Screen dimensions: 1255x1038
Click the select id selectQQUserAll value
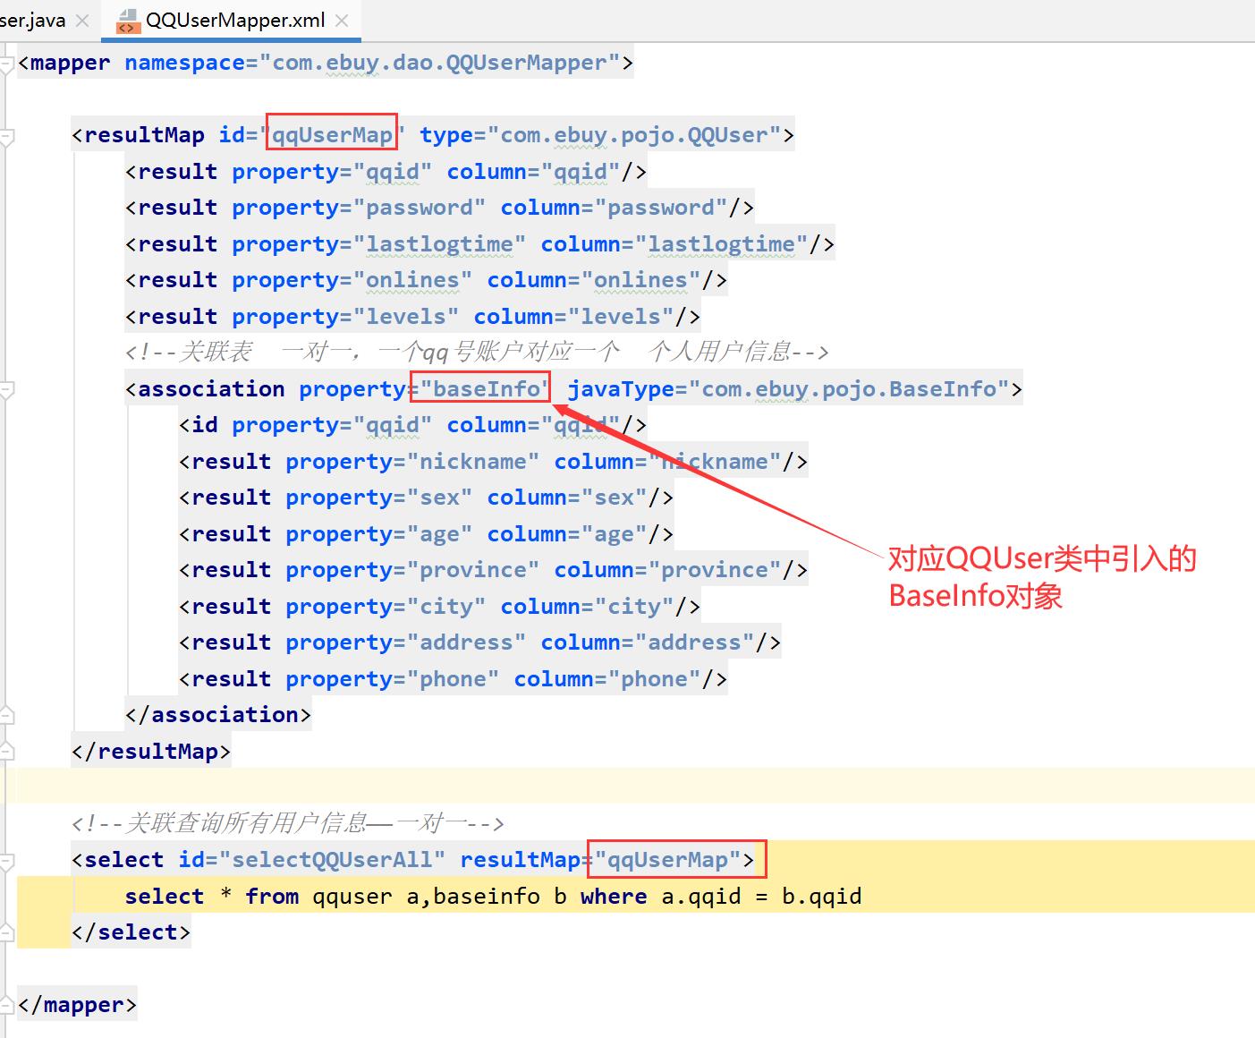tap(332, 860)
